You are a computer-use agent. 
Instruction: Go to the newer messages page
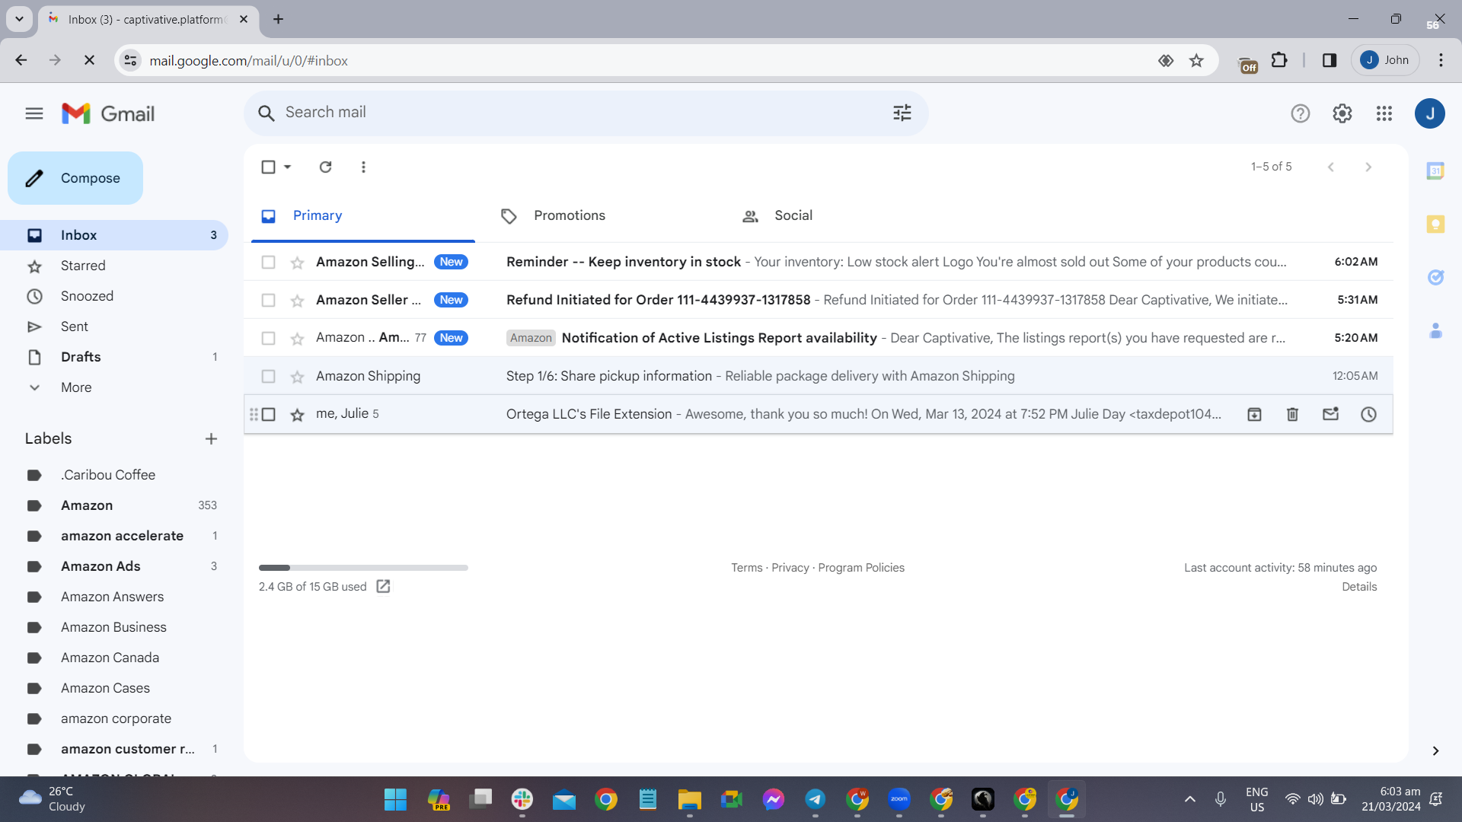[1330, 167]
